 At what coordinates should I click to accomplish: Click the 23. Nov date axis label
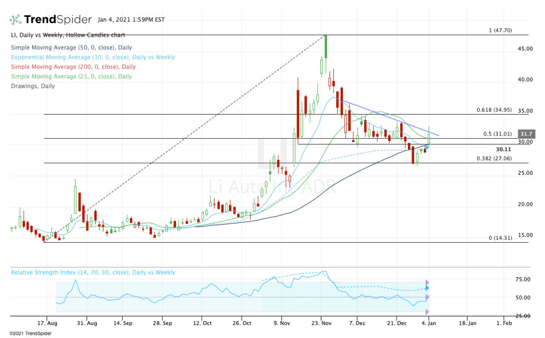click(x=321, y=323)
